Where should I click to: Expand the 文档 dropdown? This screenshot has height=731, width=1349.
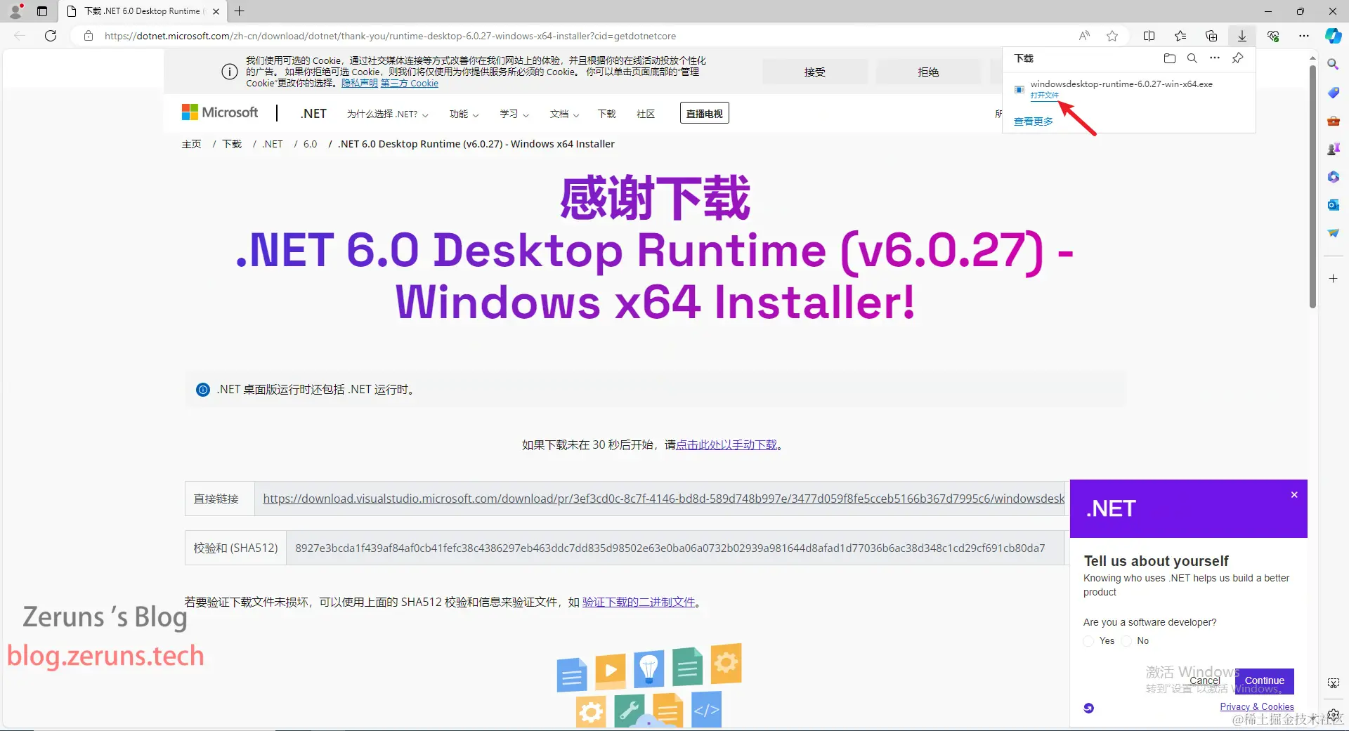(x=564, y=114)
